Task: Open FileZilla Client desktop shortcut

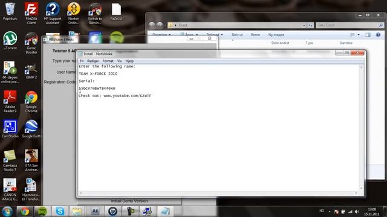Action: tap(31, 13)
